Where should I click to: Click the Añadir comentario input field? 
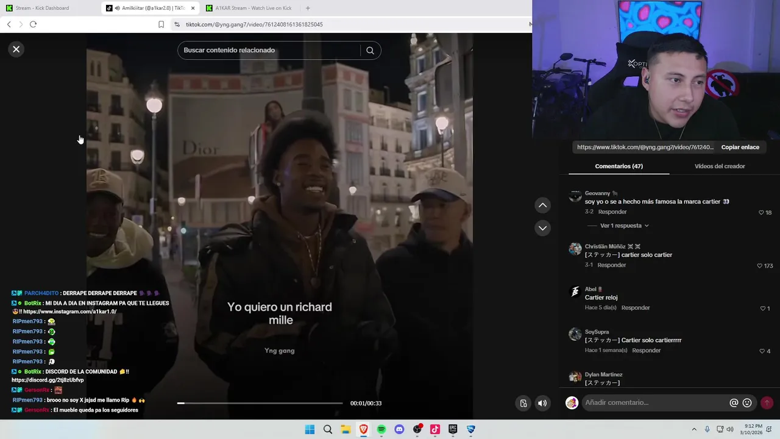click(655, 402)
